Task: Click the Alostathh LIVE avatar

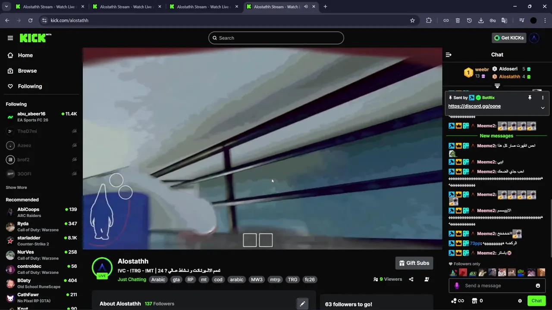Action: coord(102,268)
